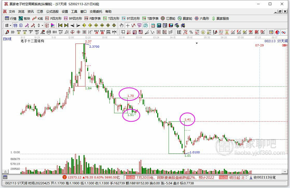Open the 行情 market quotes view
Image resolution: width=290 pixels, height=188 pixels.
pos(11,18)
